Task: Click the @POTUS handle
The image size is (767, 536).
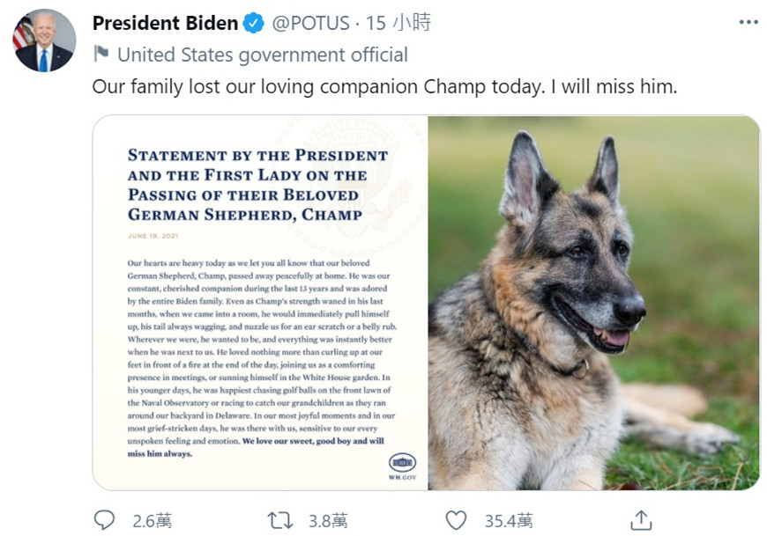Action: [x=310, y=23]
